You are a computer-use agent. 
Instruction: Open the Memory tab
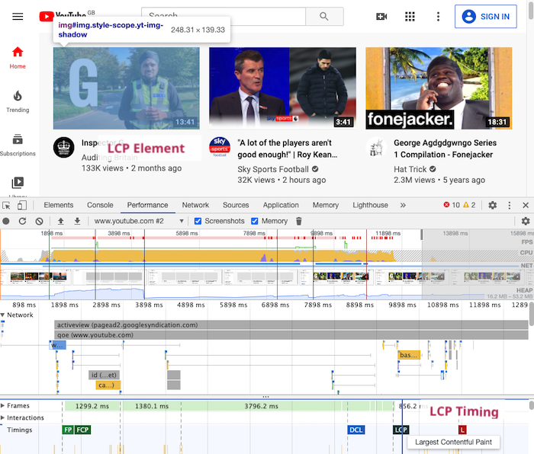coord(326,205)
